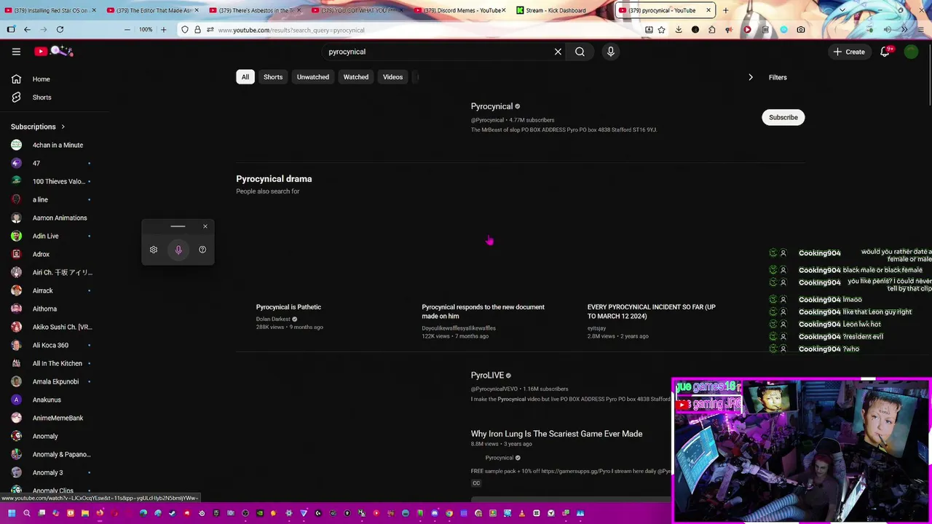This screenshot has width=932, height=524.
Task: Open the notifications bell
Action: coord(885,52)
